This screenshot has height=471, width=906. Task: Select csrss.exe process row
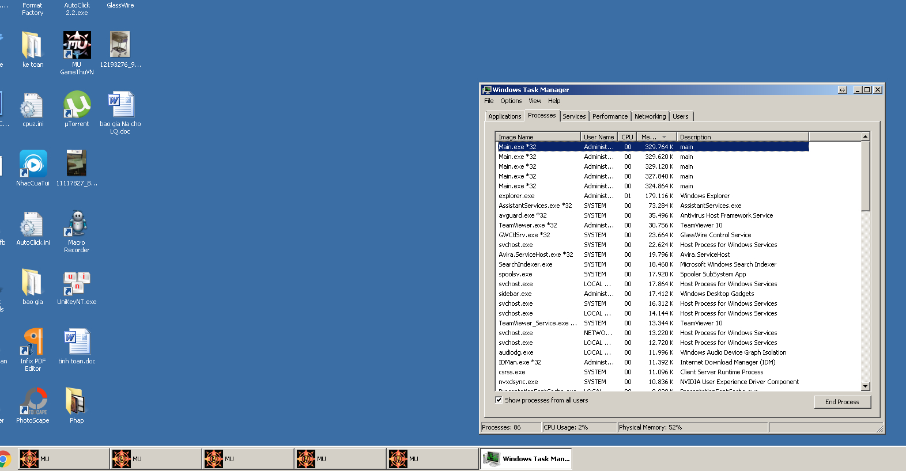tap(653, 372)
